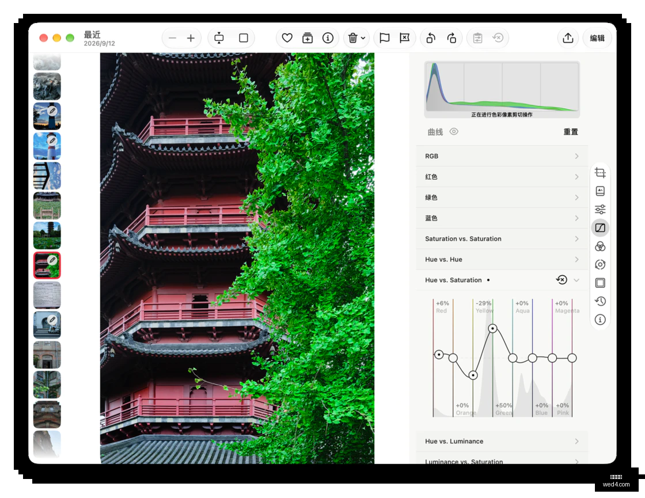Mark photo as rejected with crossed flag
The height and width of the screenshot is (498, 645).
[x=405, y=38]
